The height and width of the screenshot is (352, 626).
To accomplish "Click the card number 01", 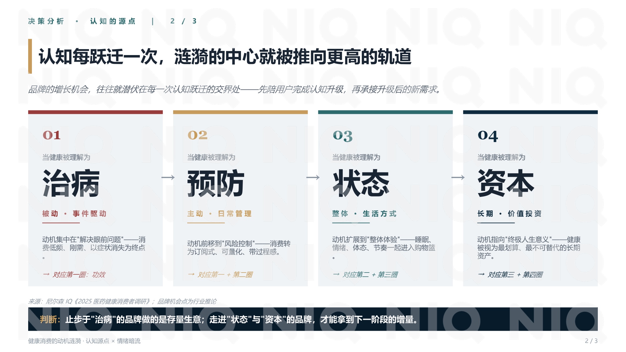I will point(52,135).
